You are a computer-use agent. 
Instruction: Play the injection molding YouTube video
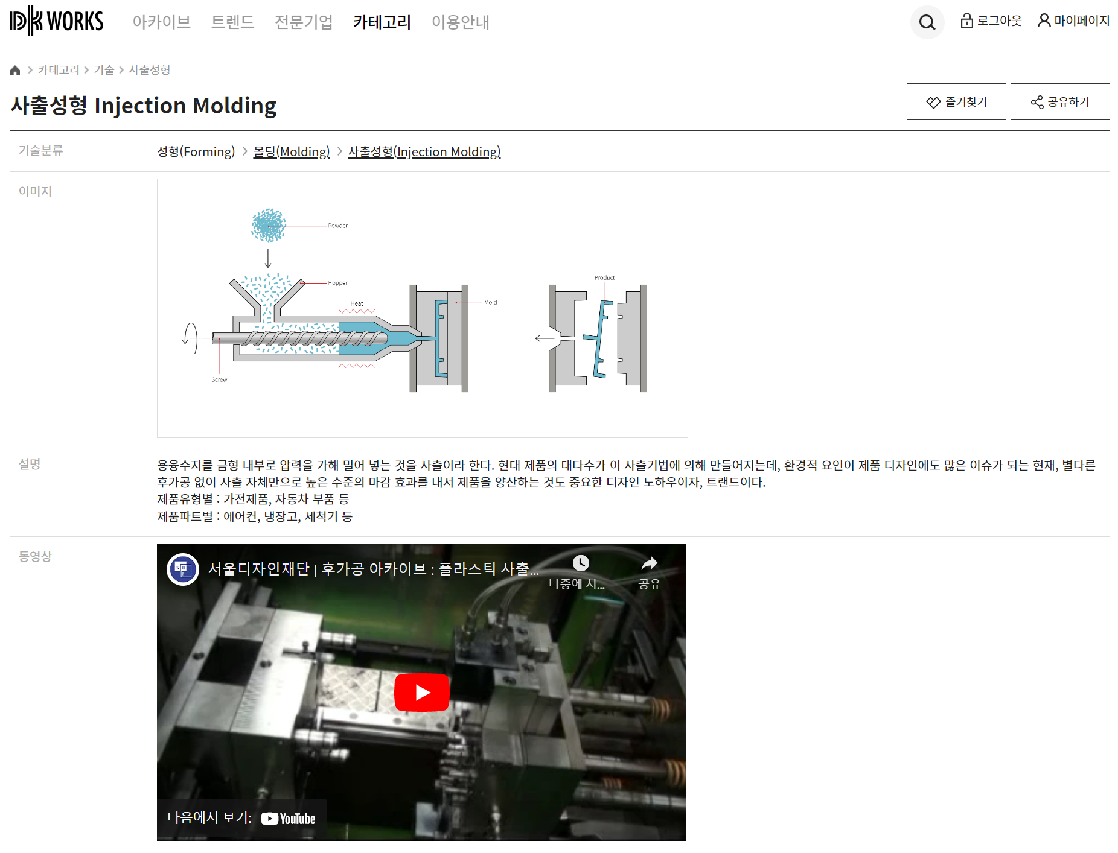tap(421, 692)
